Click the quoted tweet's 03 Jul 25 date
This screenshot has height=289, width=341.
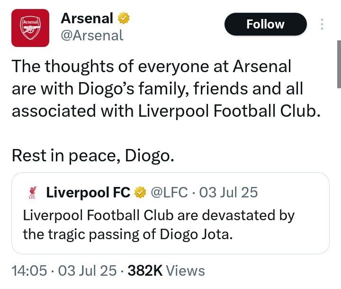click(x=229, y=193)
